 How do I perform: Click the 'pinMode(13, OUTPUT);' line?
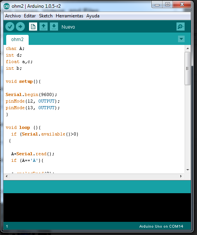pos(33,108)
